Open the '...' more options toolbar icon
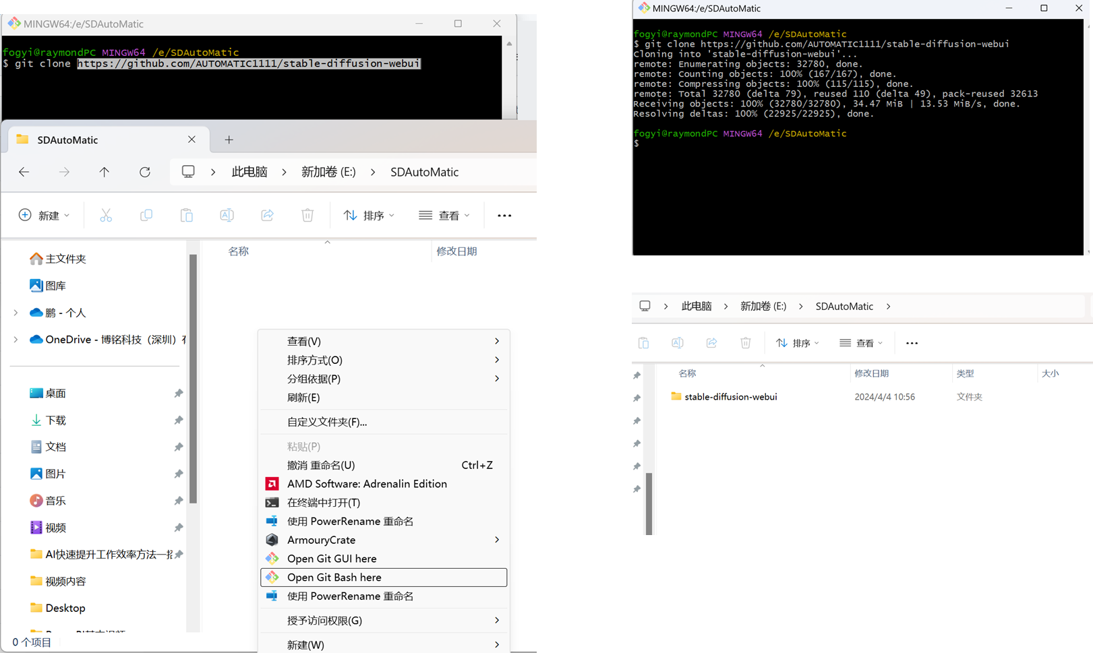This screenshot has width=1093, height=653. [504, 215]
